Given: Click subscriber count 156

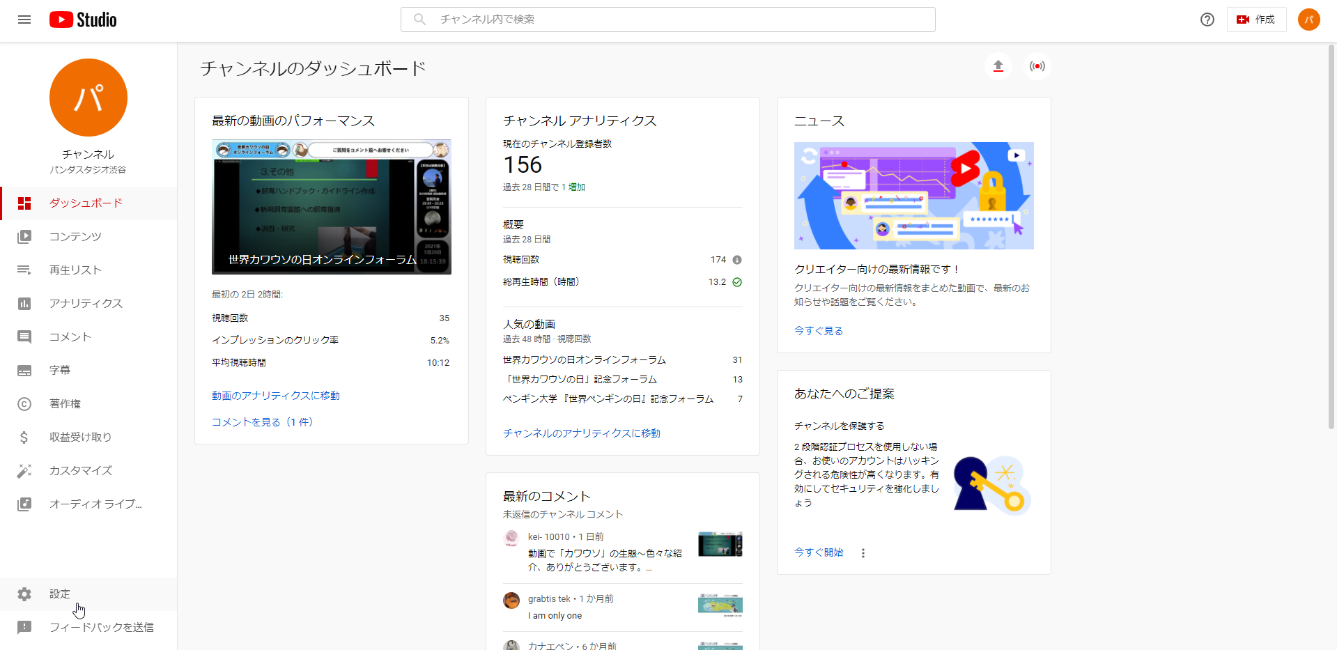Looking at the screenshot, I should [x=523, y=165].
